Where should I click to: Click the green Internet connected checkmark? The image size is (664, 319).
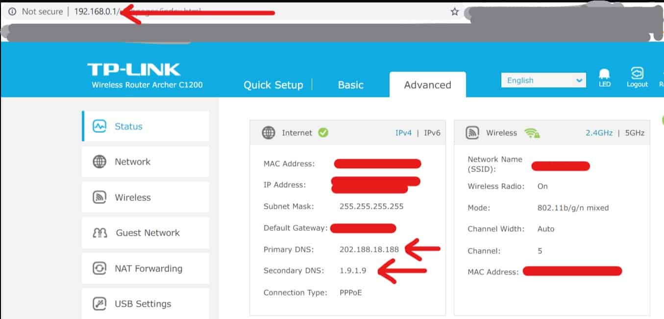[323, 132]
